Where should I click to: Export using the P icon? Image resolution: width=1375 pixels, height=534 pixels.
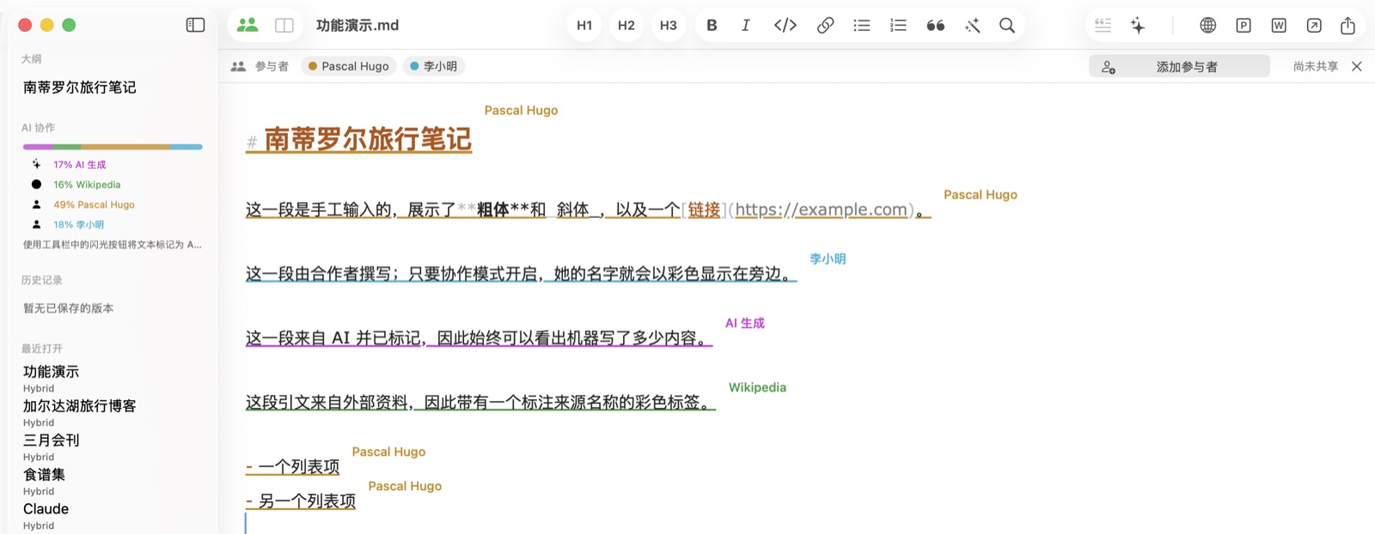1244,25
